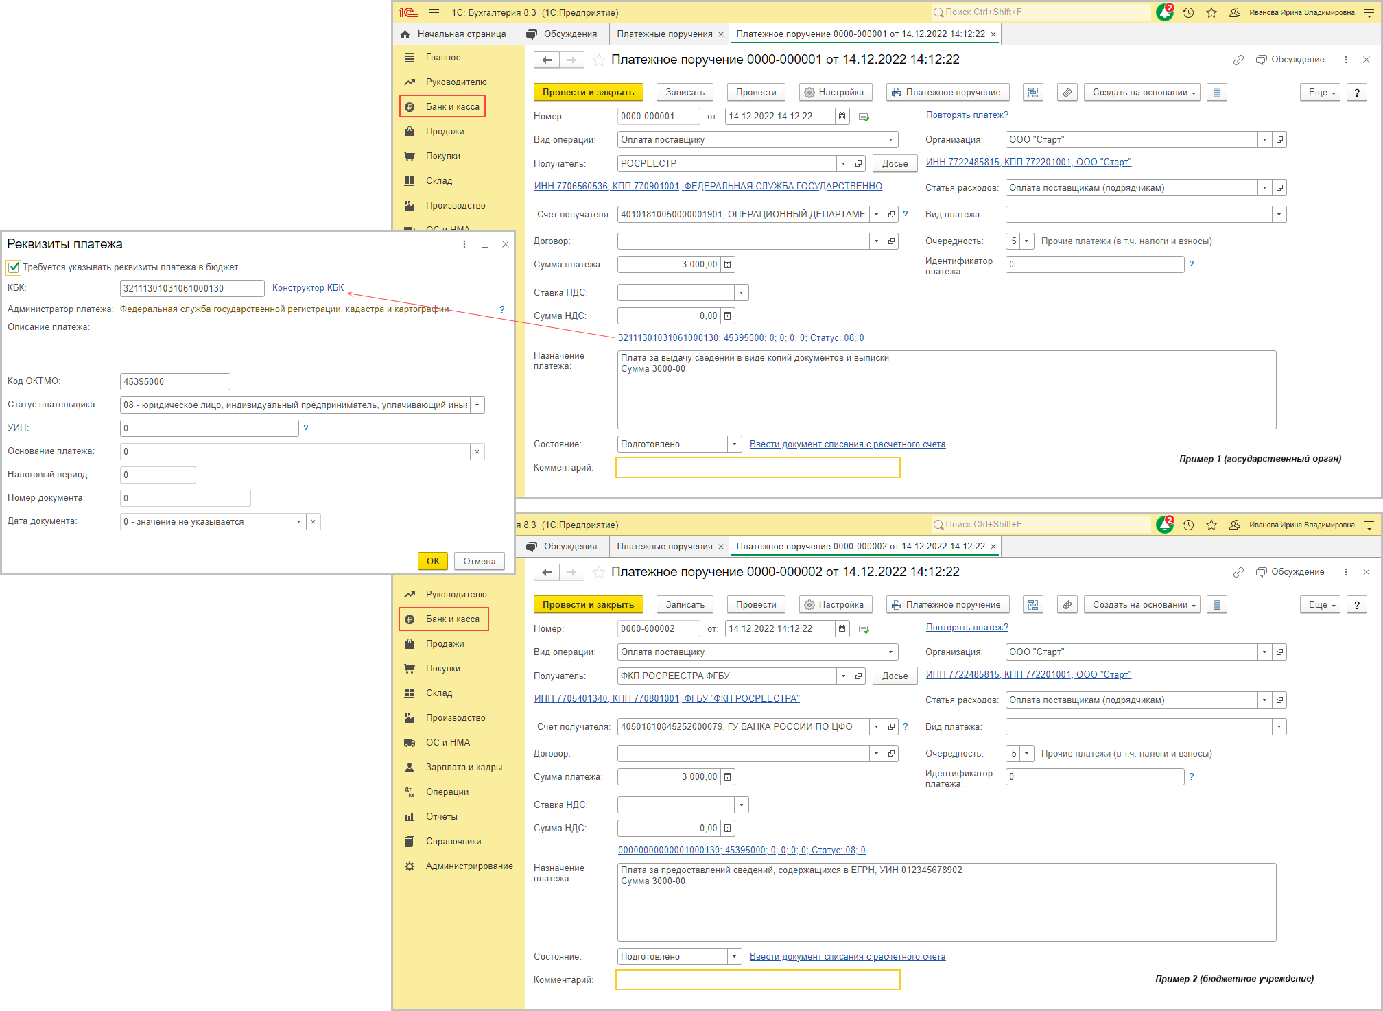Expand Вид платежа dropdown in order 0000-000001
This screenshot has width=1383, height=1011.
[x=1279, y=215]
